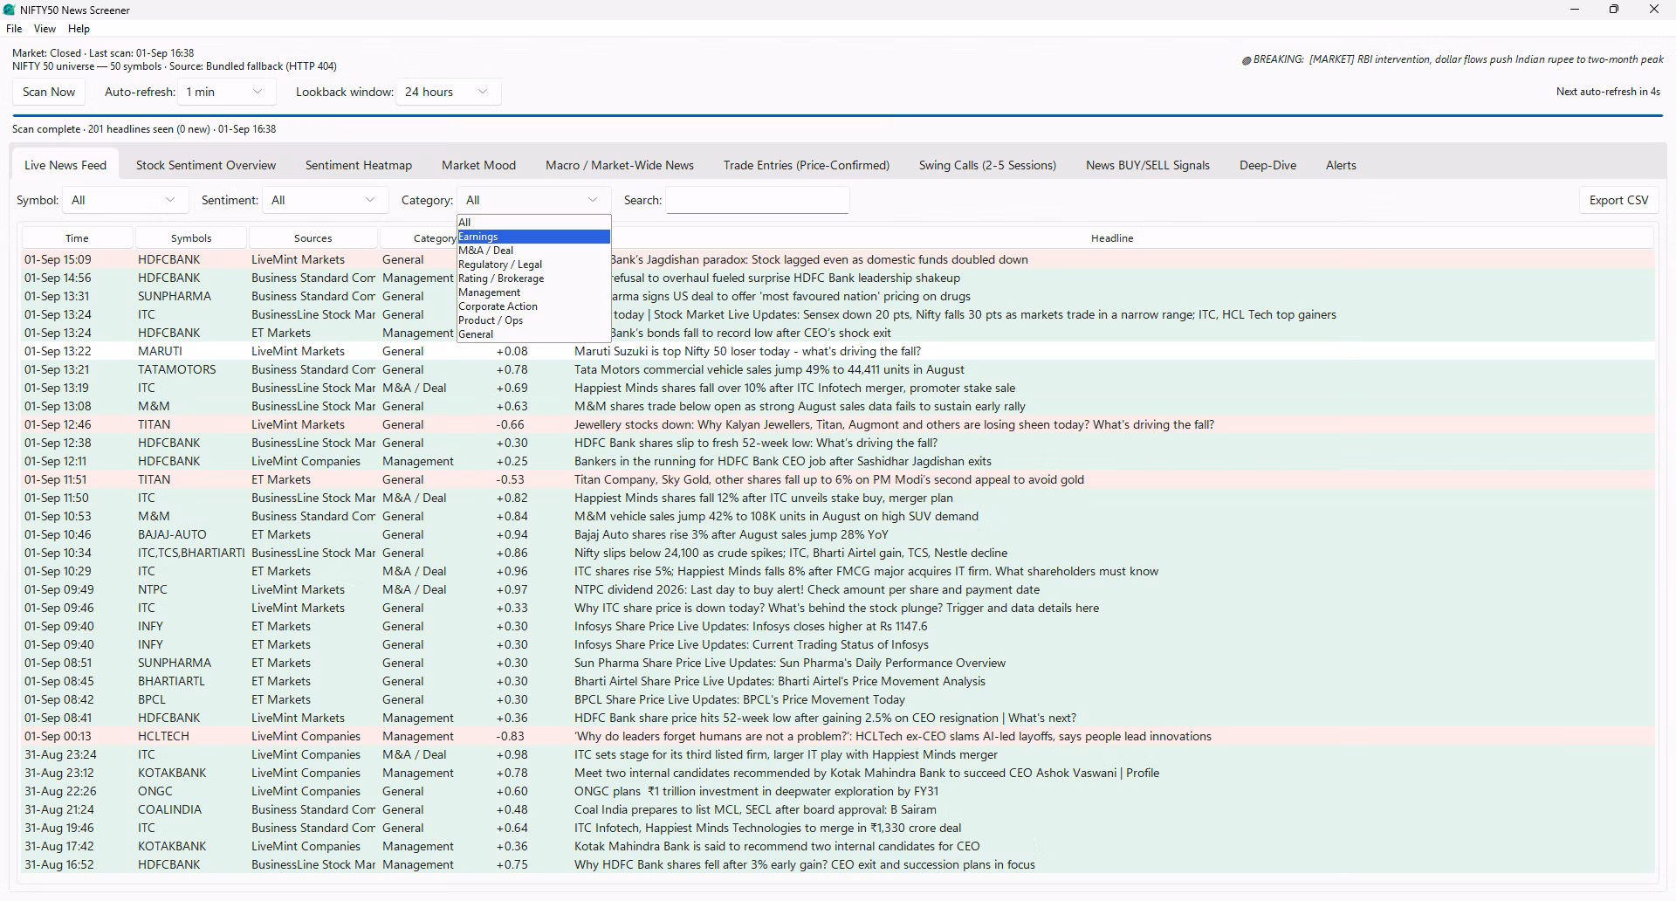1676x901 pixels.
Task: Open the Lookback window dropdown
Action: pyautogui.click(x=449, y=92)
